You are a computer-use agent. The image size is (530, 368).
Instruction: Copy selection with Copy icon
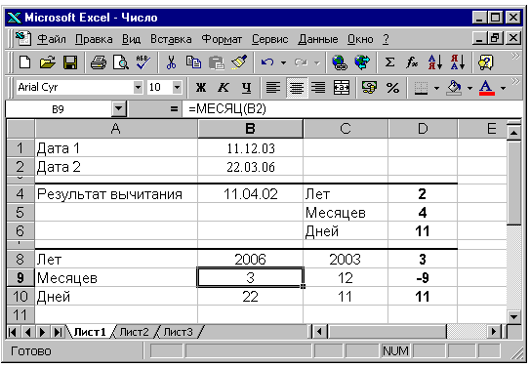point(193,62)
